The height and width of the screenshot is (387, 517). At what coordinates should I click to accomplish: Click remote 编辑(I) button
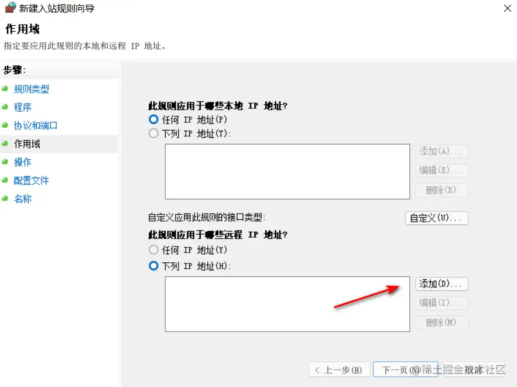pyautogui.click(x=441, y=303)
